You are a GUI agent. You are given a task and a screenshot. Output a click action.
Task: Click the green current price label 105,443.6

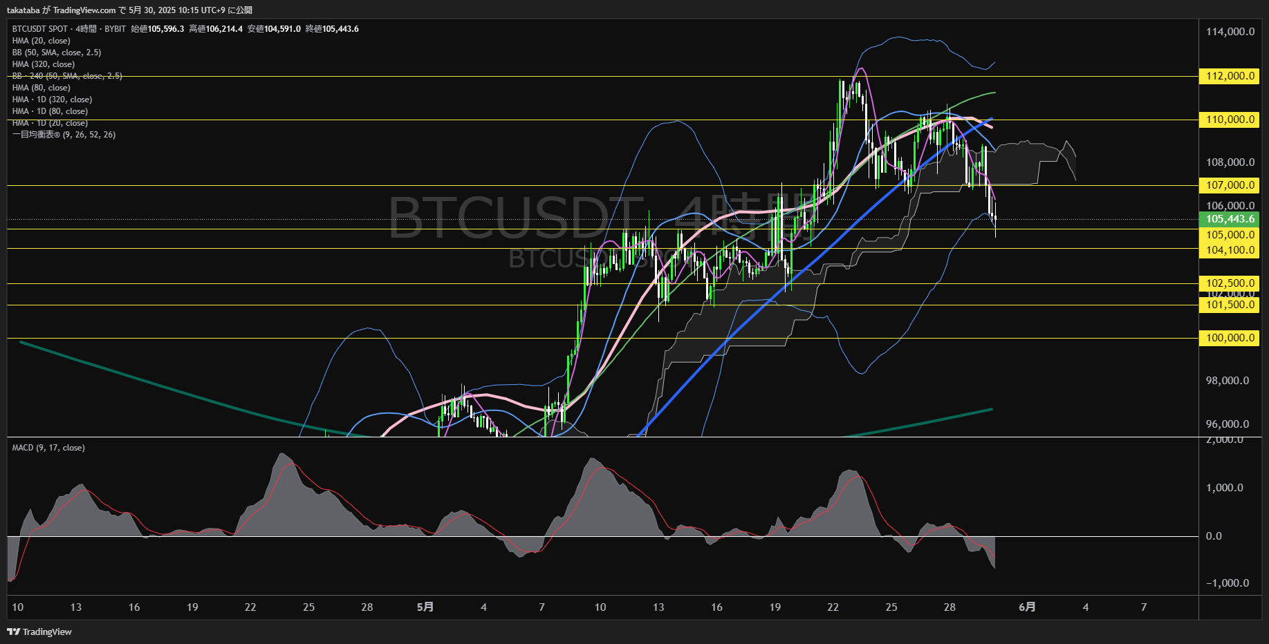point(1229,219)
